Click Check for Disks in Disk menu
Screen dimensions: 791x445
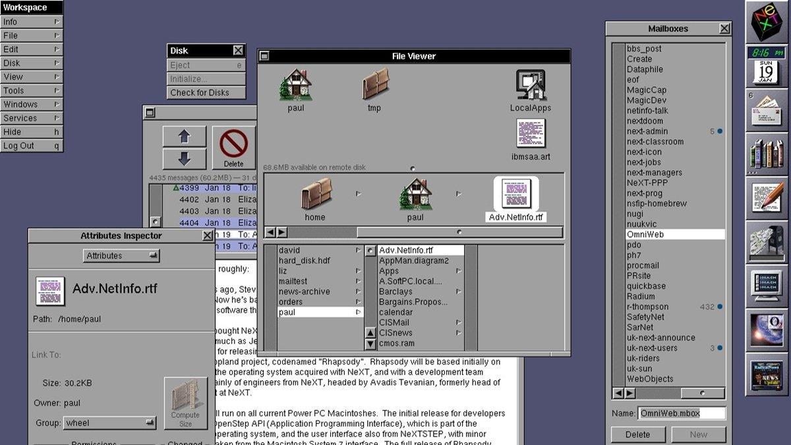(x=206, y=93)
